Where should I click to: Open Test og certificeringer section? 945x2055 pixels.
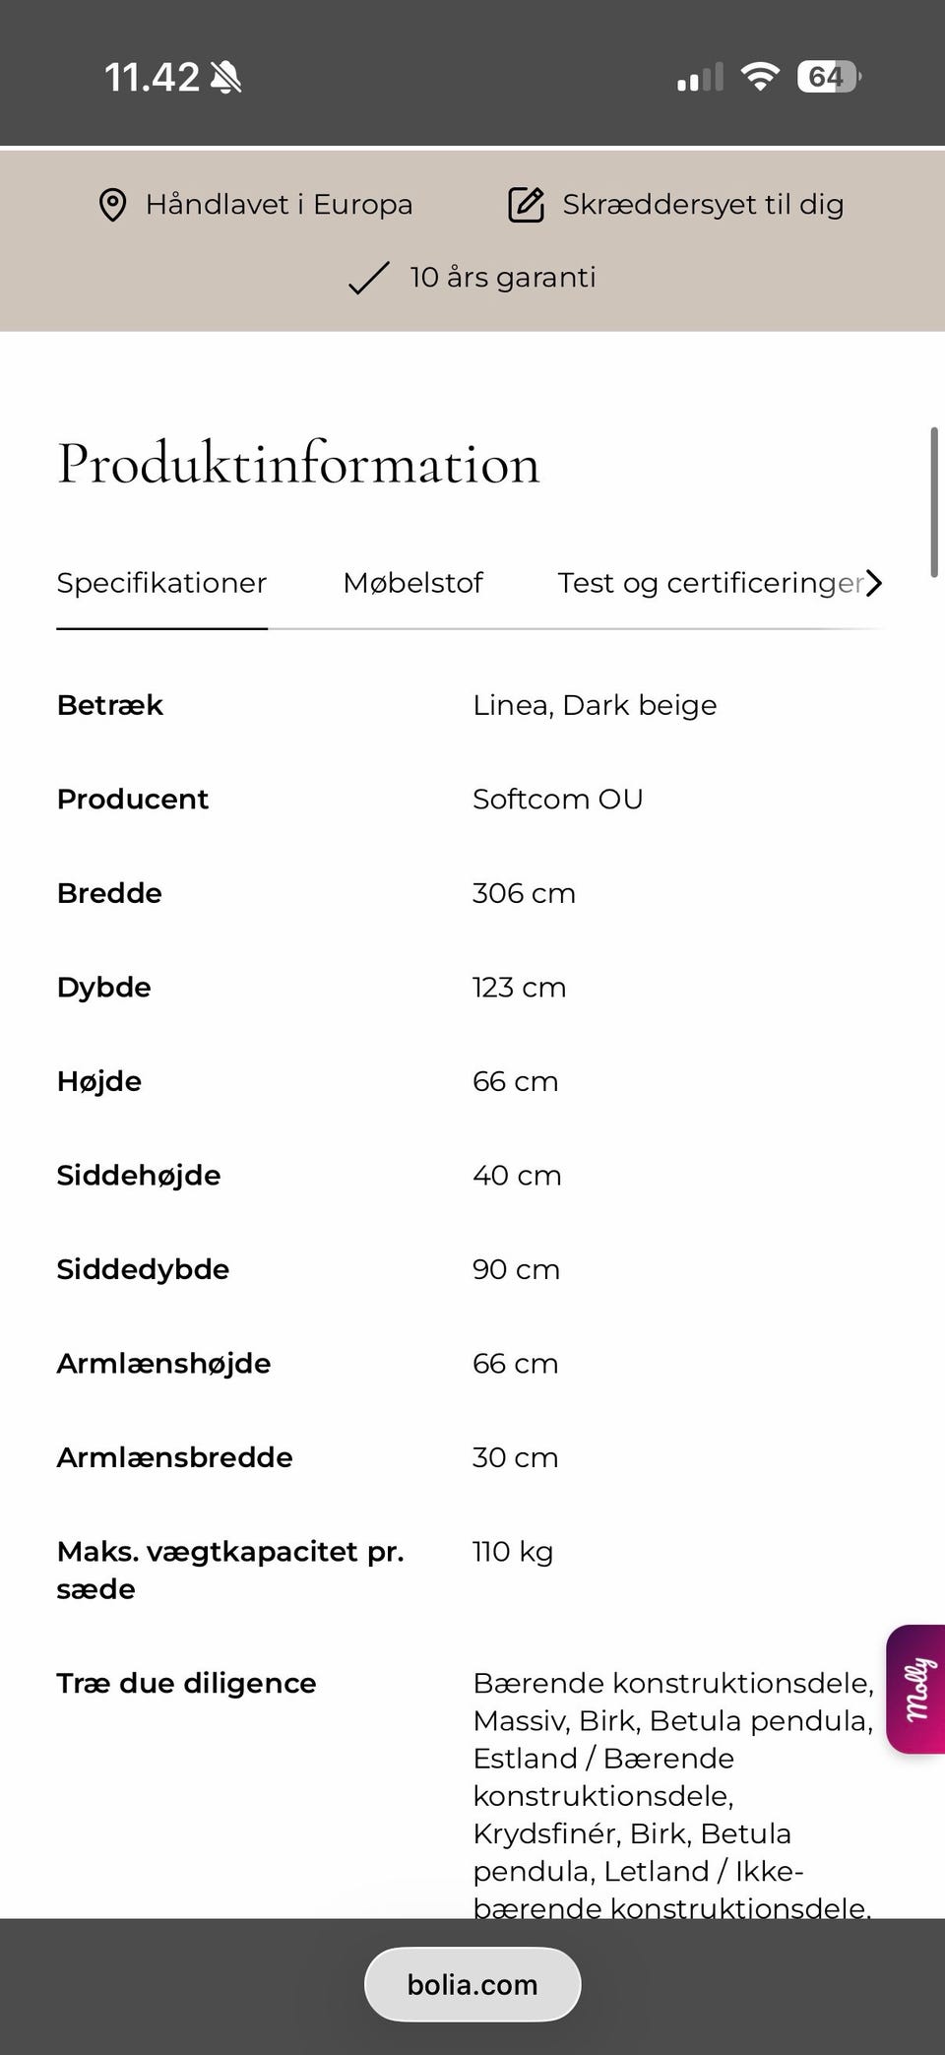click(x=712, y=583)
